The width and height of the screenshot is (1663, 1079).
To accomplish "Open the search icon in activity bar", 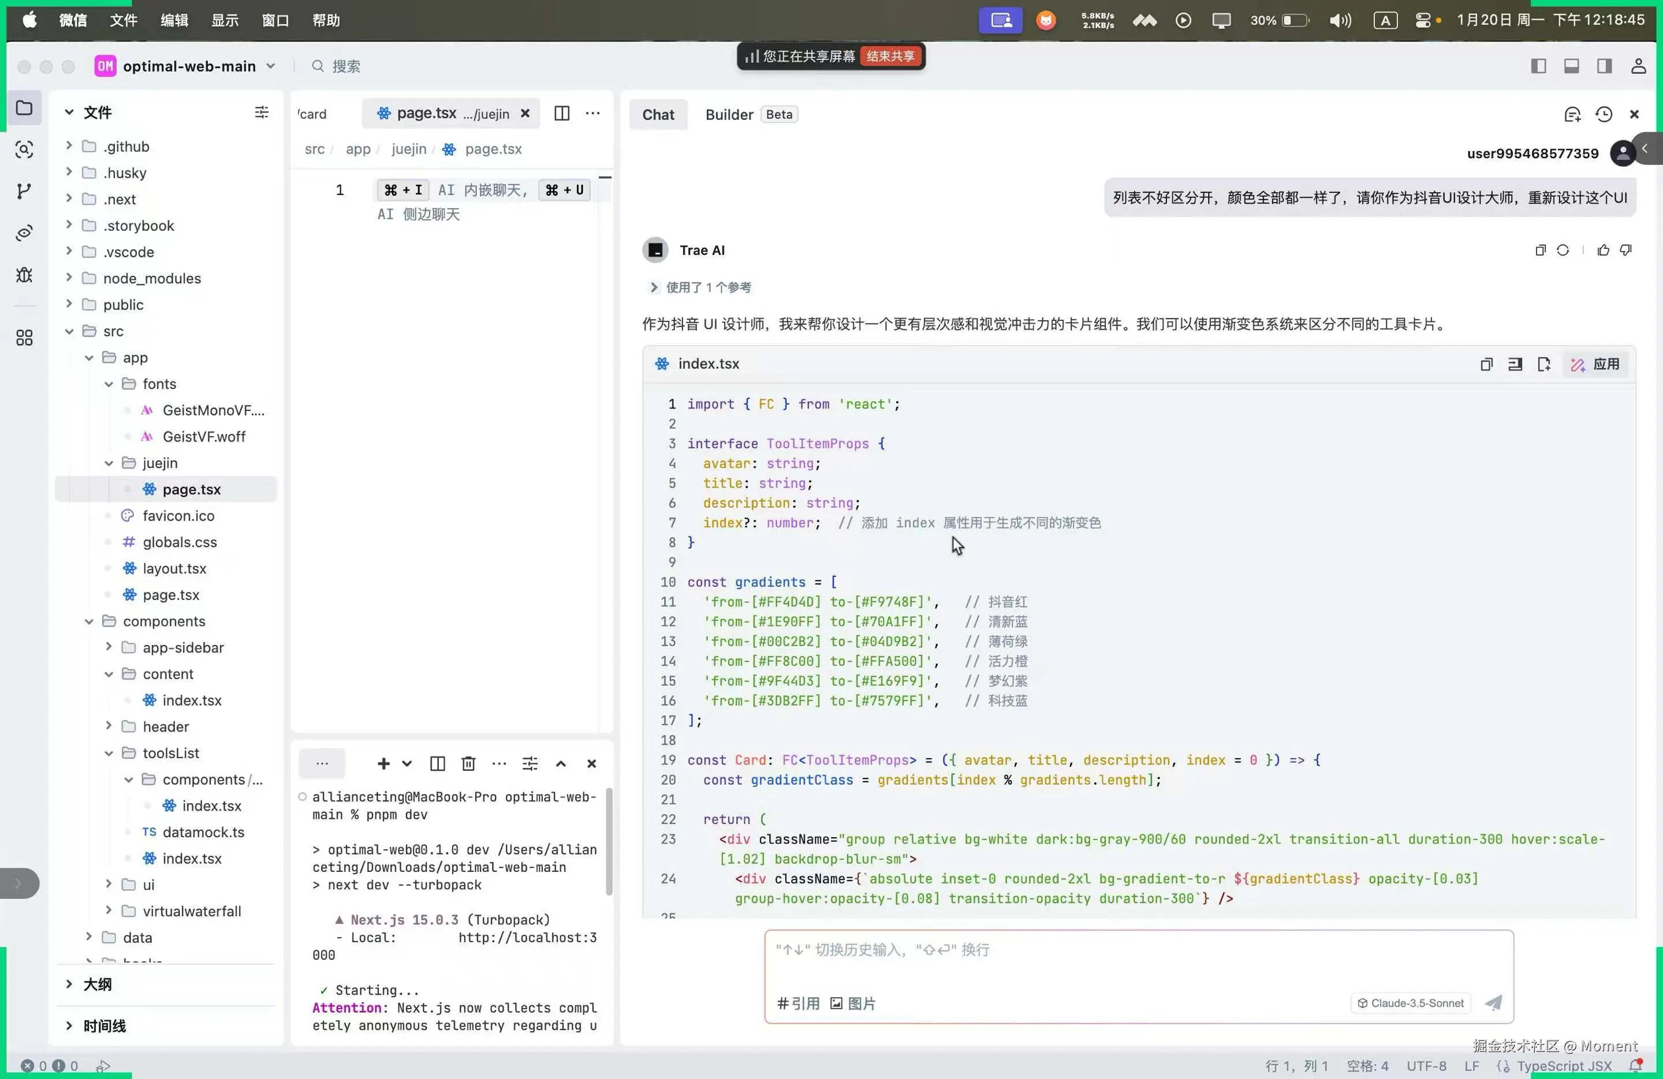I will pos(24,149).
